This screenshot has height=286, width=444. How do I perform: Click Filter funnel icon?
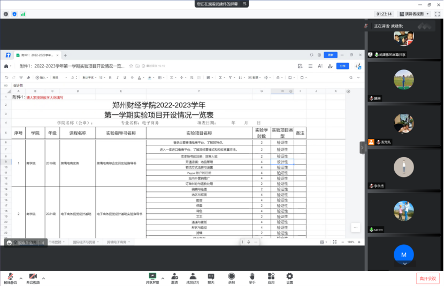(x=230, y=78)
